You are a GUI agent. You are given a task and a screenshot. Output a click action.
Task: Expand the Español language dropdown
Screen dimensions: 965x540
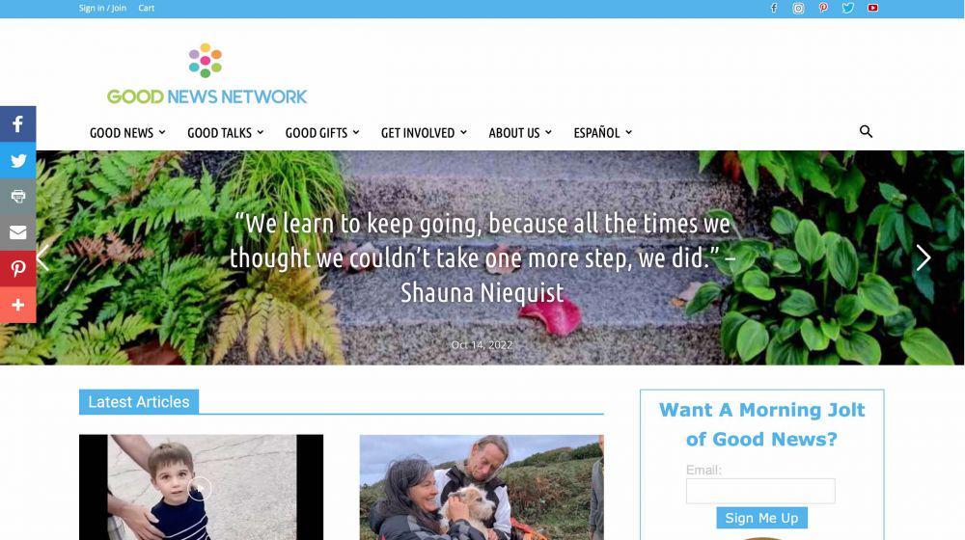(x=602, y=133)
